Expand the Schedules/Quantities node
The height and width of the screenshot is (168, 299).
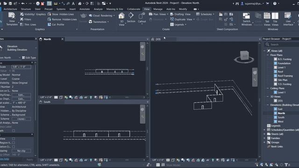(264, 130)
